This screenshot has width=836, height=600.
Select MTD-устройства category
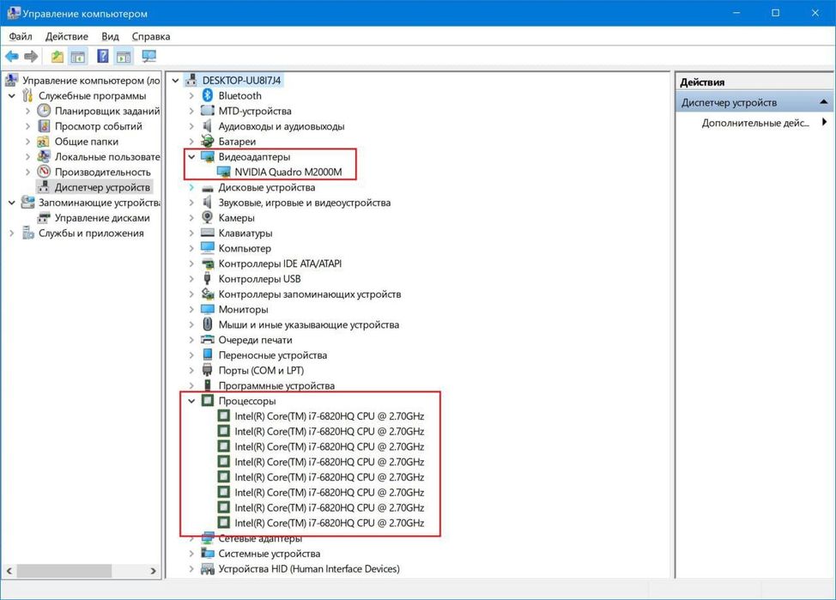tap(255, 111)
